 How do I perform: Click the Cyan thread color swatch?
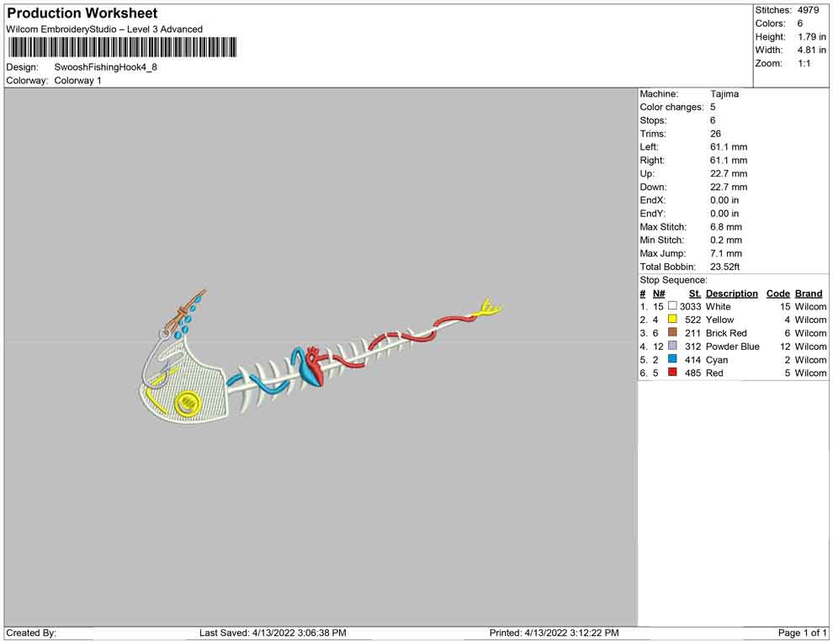pyautogui.click(x=672, y=359)
